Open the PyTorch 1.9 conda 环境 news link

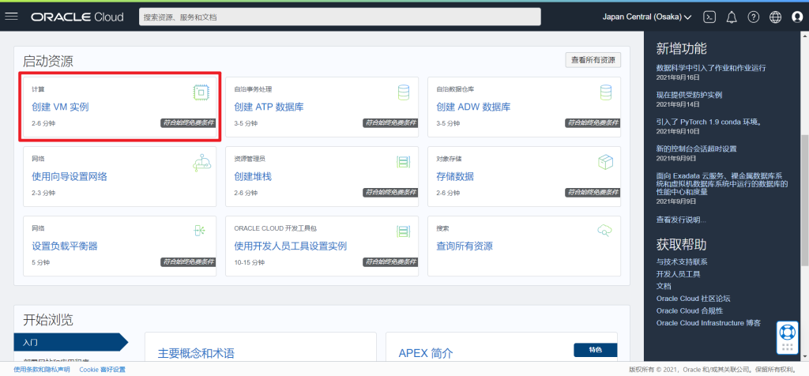[709, 122]
